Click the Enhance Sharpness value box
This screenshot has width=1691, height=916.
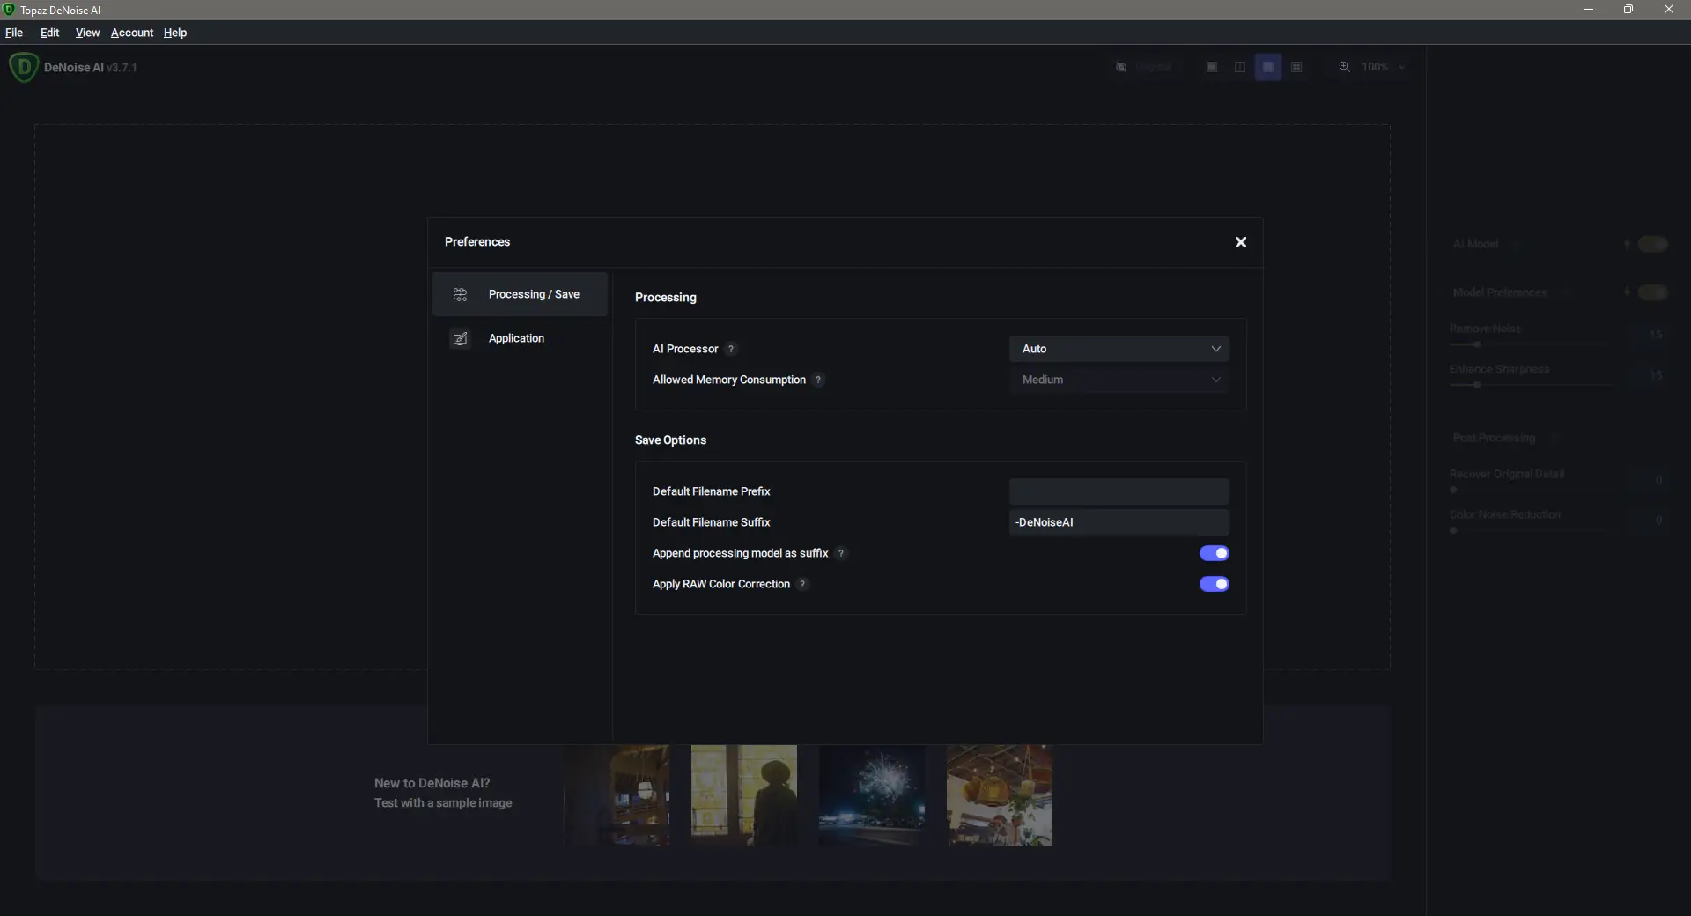pyautogui.click(x=1649, y=375)
